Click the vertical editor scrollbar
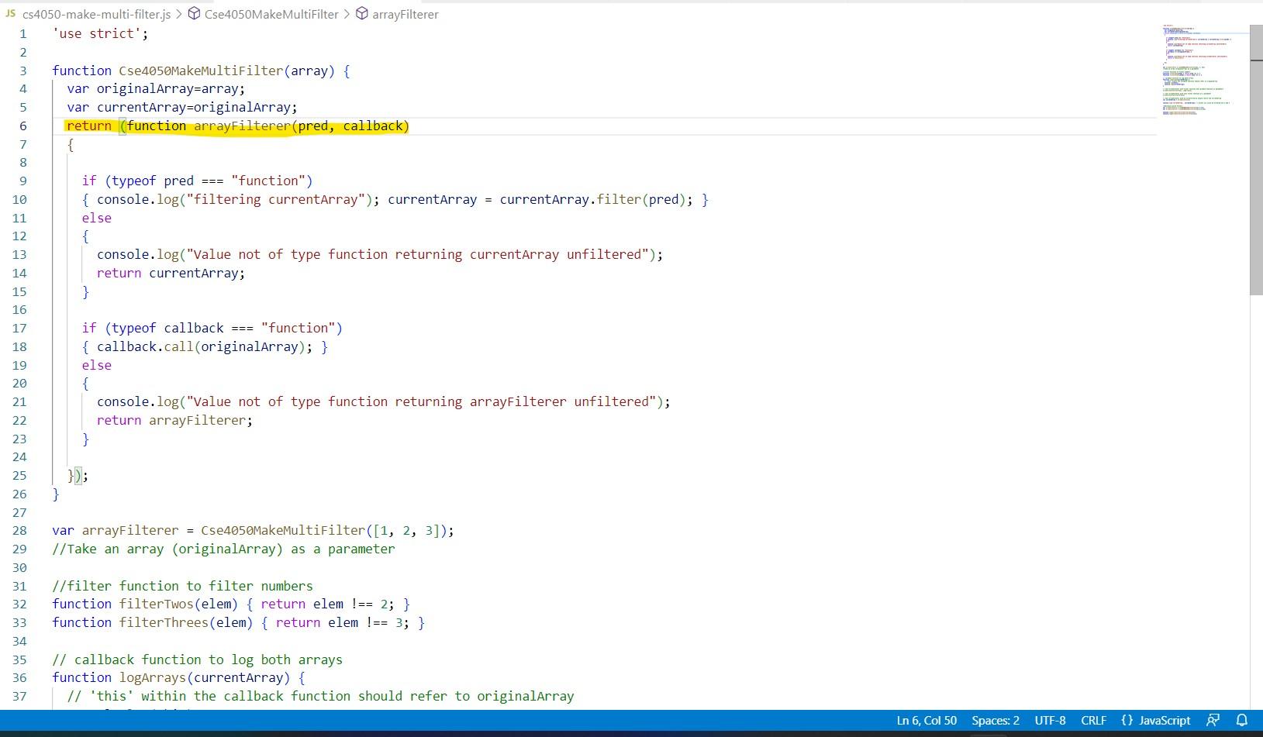This screenshot has width=1263, height=737. point(1256,155)
